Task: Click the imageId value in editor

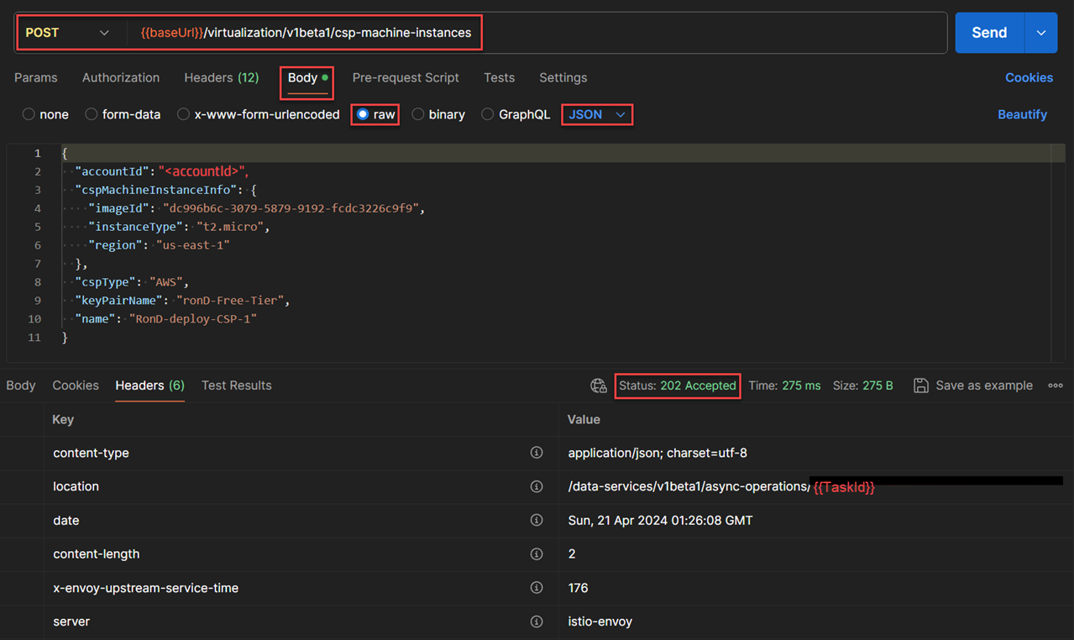Action: [294, 208]
